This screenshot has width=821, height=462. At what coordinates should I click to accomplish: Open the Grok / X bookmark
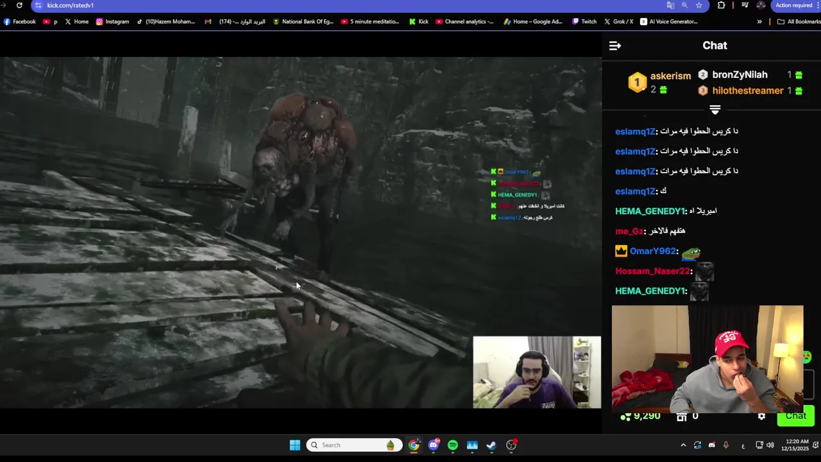coord(618,21)
